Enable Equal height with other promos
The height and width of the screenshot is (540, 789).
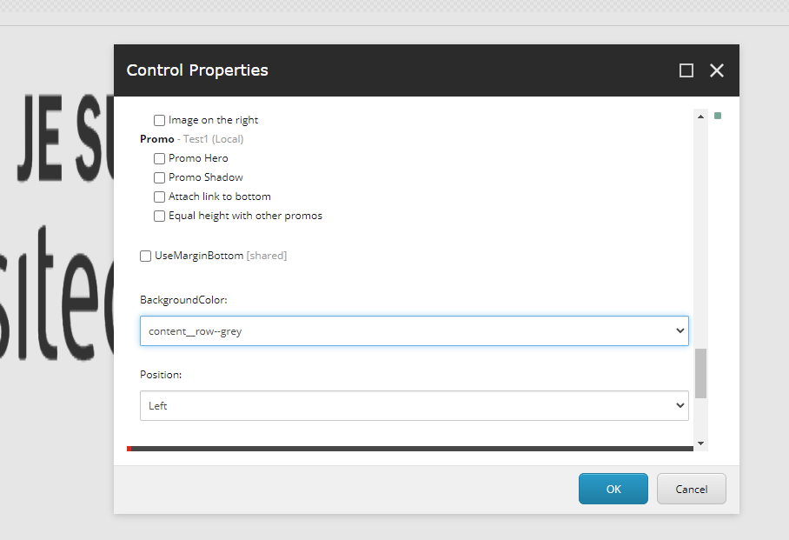[159, 216]
